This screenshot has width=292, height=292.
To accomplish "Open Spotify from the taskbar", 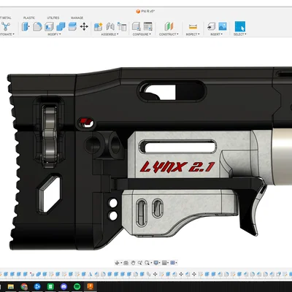I will [x=77, y=286].
